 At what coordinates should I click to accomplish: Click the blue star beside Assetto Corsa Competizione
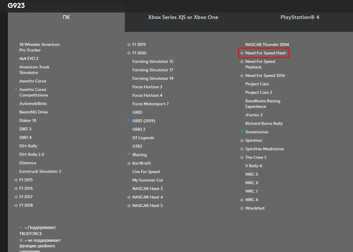[16, 89]
